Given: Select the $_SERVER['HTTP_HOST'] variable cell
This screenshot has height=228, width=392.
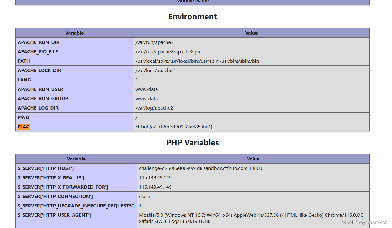Looking at the screenshot, I should click(44, 168).
